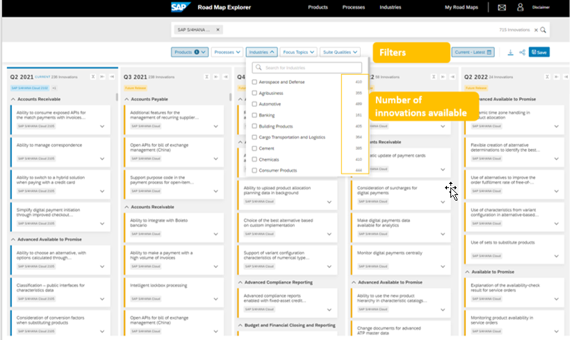Open the user profile icon

[520, 8]
